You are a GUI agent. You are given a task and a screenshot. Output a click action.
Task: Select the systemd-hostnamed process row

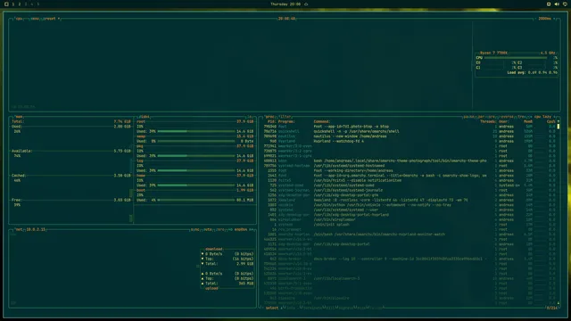(410, 166)
